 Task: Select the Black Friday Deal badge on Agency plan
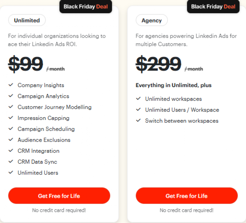[x=213, y=6]
